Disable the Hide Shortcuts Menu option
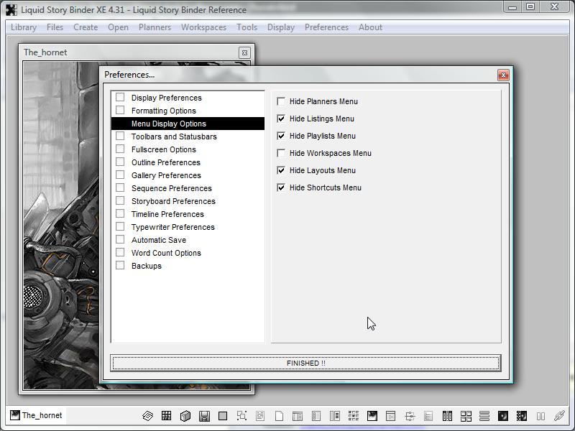The image size is (575, 431). (281, 187)
